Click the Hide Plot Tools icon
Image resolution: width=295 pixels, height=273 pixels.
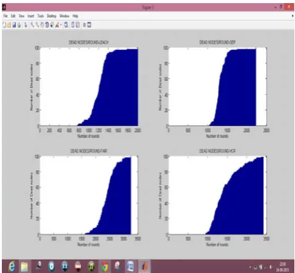(x=84, y=25)
